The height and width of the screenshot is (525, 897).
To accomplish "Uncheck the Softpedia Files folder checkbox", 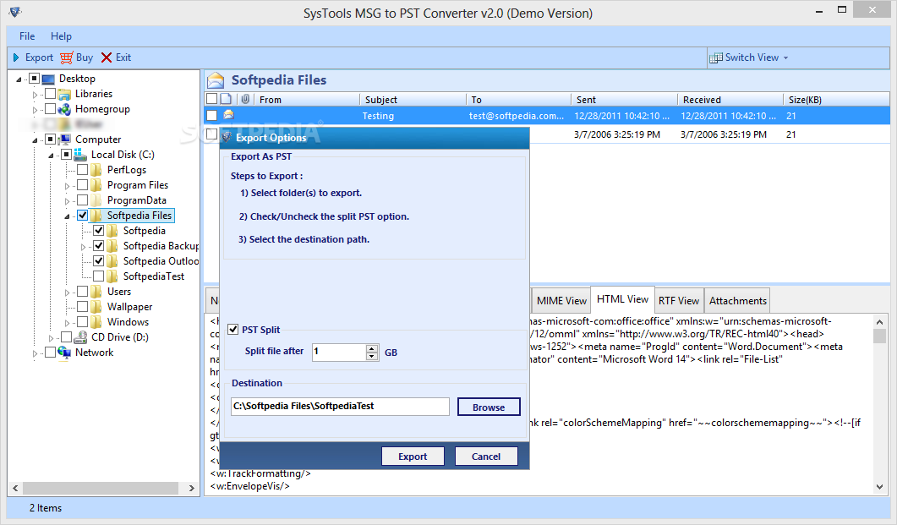I will pyautogui.click(x=82, y=216).
